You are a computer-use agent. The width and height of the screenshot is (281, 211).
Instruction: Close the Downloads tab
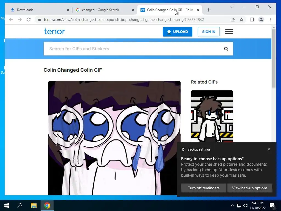click(68, 10)
